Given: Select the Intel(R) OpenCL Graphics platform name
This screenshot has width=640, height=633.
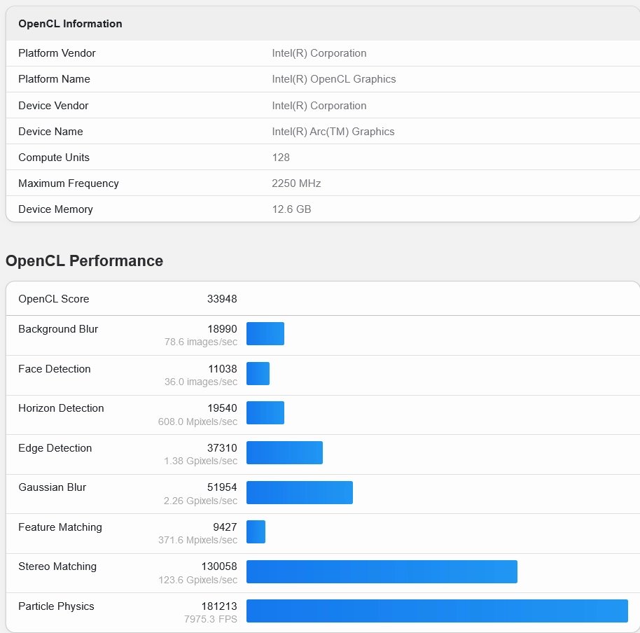Looking at the screenshot, I should click(x=334, y=79).
